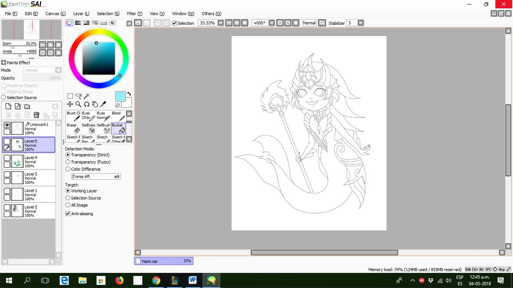
Task: Select the rectangular Selection tool
Action: coord(70,96)
